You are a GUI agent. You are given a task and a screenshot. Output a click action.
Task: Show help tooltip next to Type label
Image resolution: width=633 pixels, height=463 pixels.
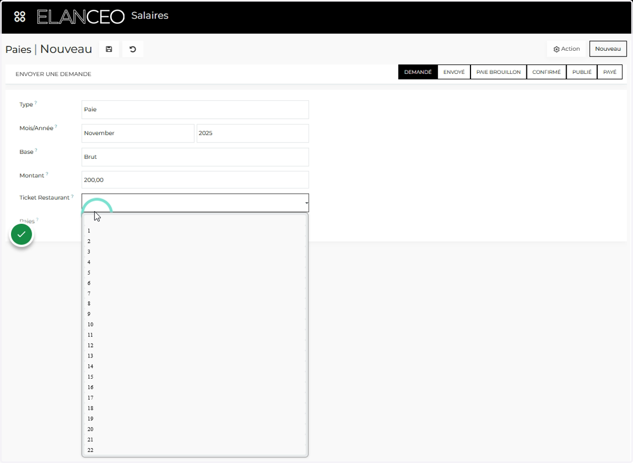coord(36,102)
